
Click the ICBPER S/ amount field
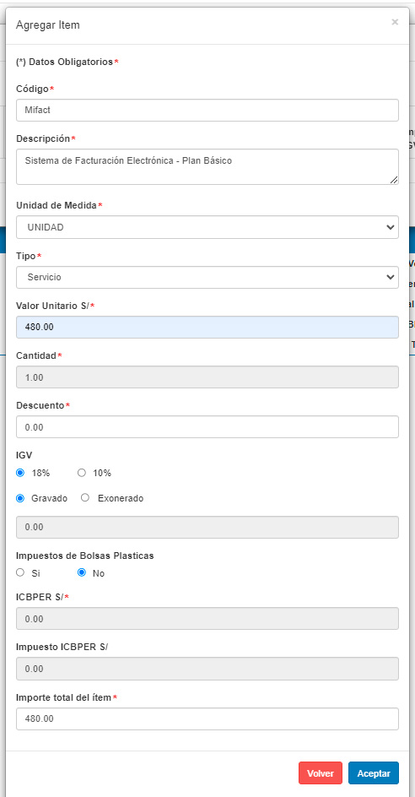pos(207,619)
